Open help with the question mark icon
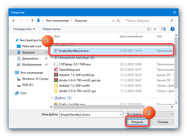Image resolution: width=187 pixels, height=137 pixels. (x=172, y=29)
